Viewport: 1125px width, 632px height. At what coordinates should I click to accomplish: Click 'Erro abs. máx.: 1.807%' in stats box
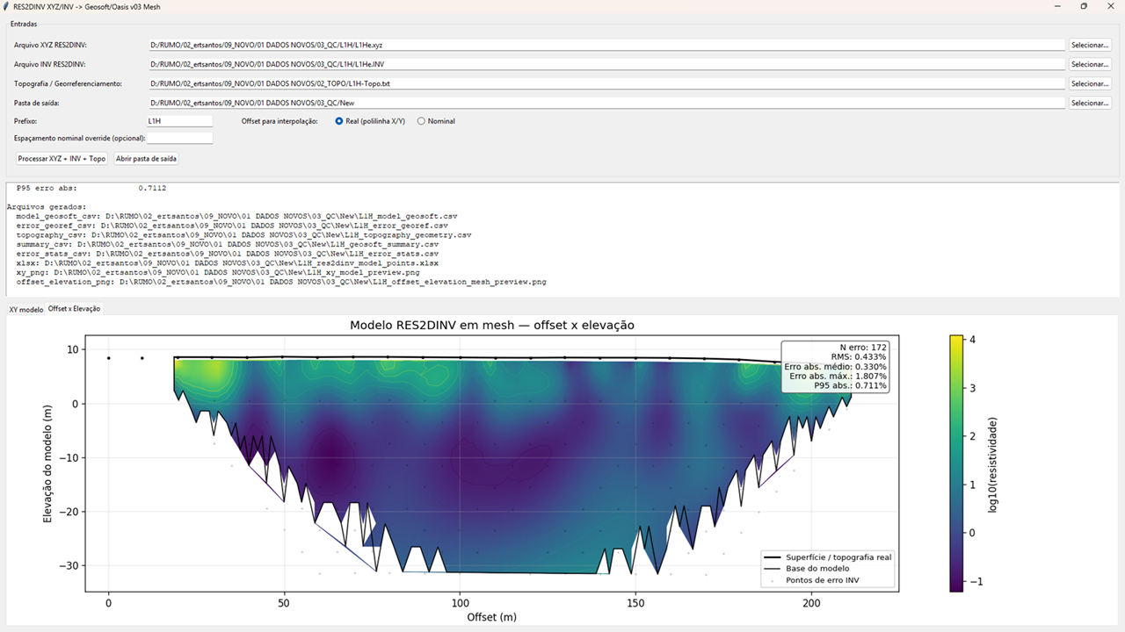tap(838, 377)
